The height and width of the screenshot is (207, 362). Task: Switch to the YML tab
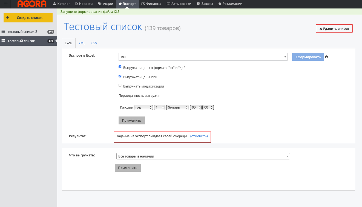(x=82, y=43)
